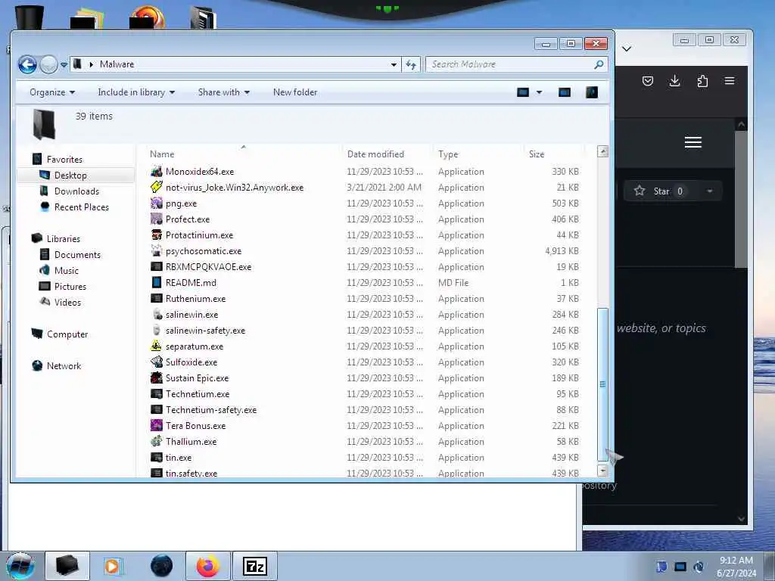Viewport: 775px width, 581px height.
Task: Select the Monoxidex64.exe file icon
Action: click(x=157, y=172)
